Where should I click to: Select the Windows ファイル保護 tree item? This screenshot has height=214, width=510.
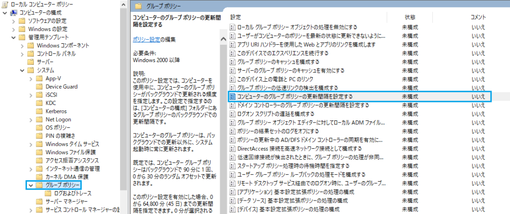[71, 152]
